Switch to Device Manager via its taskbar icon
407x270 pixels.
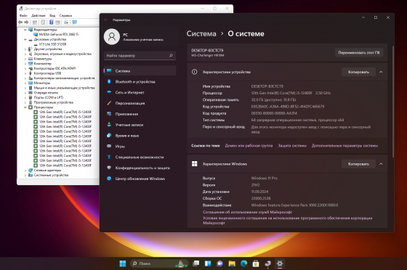[x=267, y=263]
